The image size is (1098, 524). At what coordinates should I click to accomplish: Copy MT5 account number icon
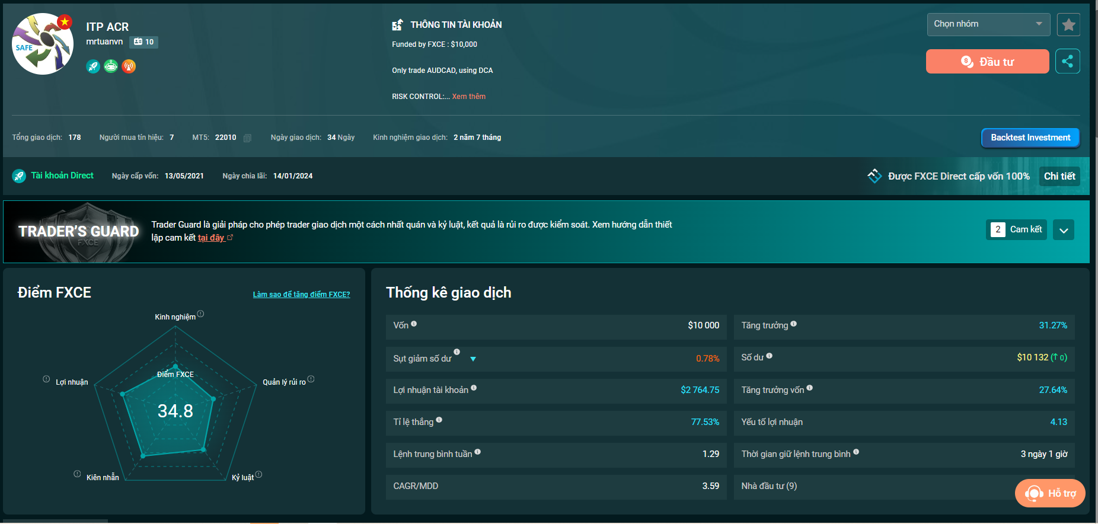(x=247, y=138)
